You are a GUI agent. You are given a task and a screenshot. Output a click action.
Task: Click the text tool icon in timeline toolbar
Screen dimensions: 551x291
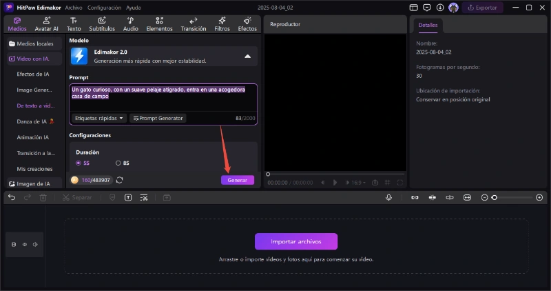(x=128, y=197)
